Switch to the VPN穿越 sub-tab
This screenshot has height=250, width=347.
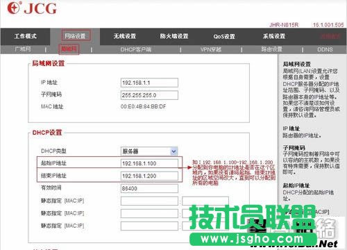[x=211, y=49]
